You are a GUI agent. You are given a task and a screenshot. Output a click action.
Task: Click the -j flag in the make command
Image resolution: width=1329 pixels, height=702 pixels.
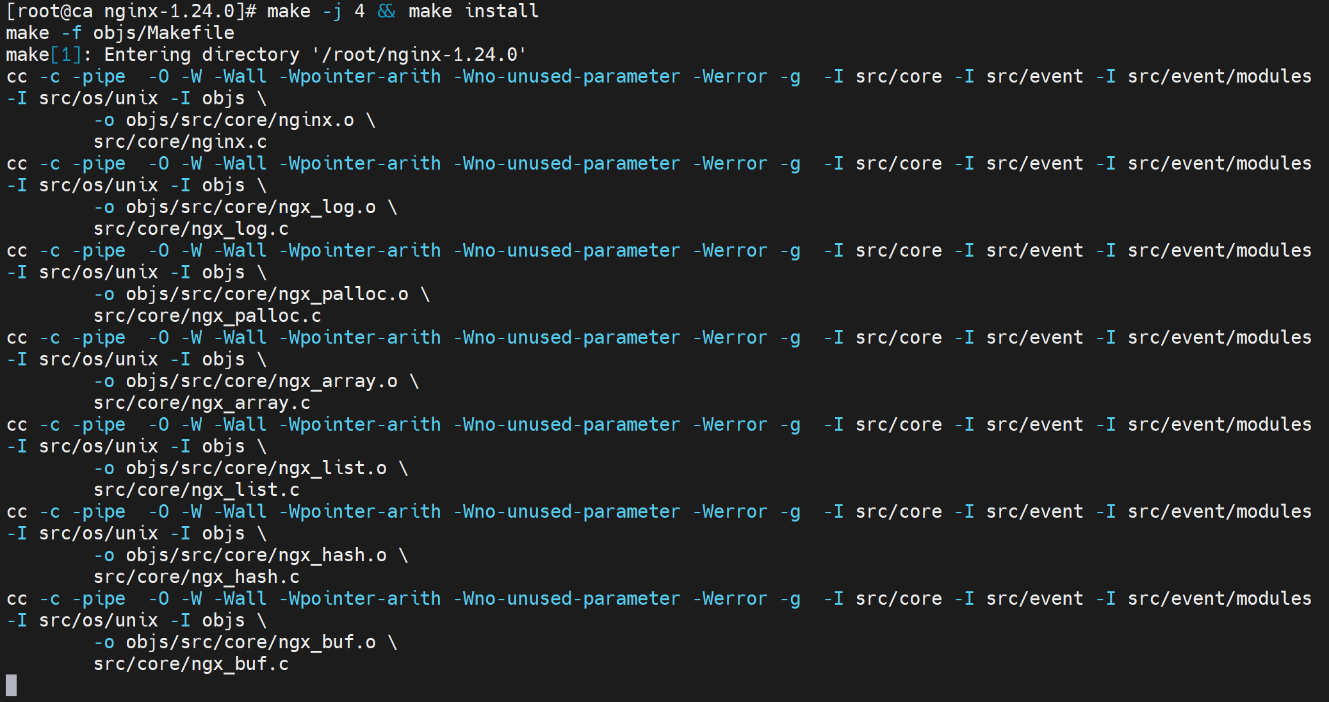pos(332,12)
